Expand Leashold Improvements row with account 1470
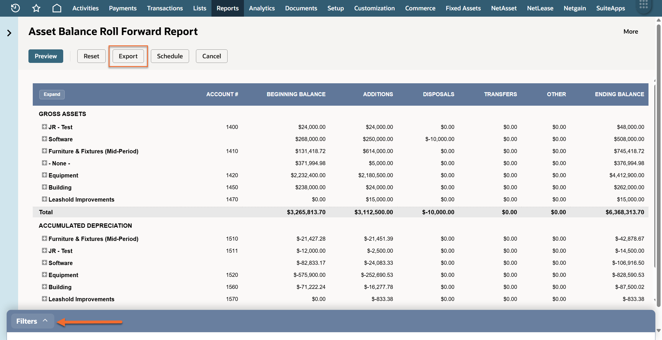662x340 pixels. [x=45, y=199]
